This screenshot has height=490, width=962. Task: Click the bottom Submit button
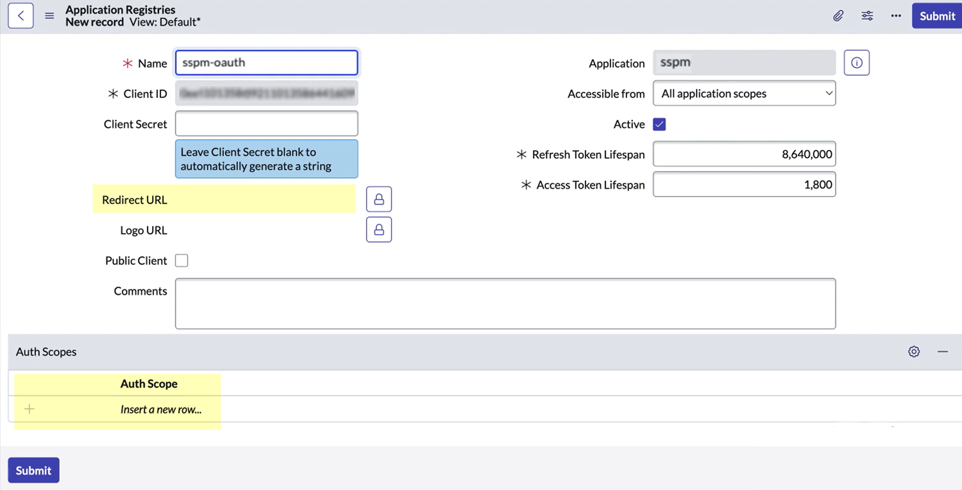33,470
